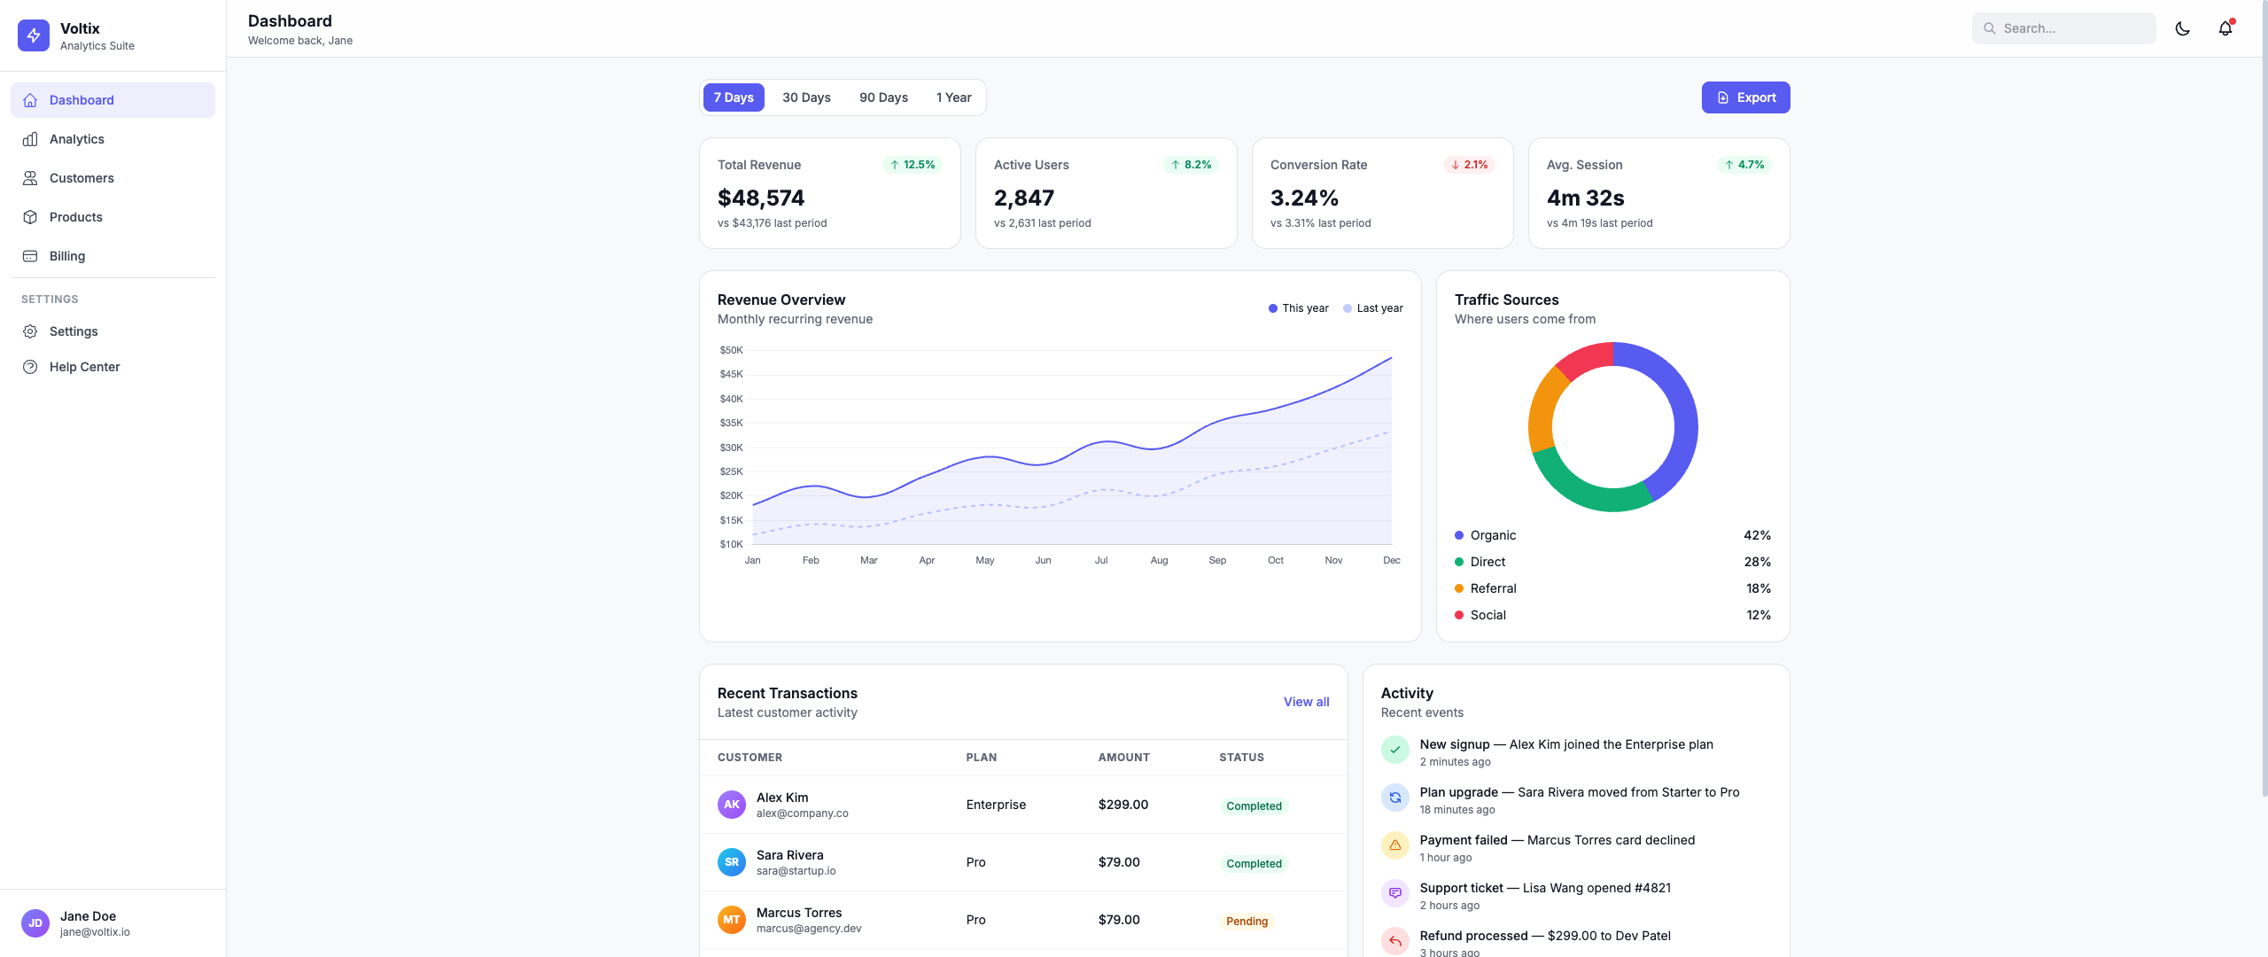Click Marcus Torres's Pending status badge
The height and width of the screenshot is (957, 2268).
point(1247,922)
